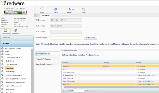Screen dimensions: 159x93
Task: Click the Configuration Management tree icon
Action: (x=3, y=78)
